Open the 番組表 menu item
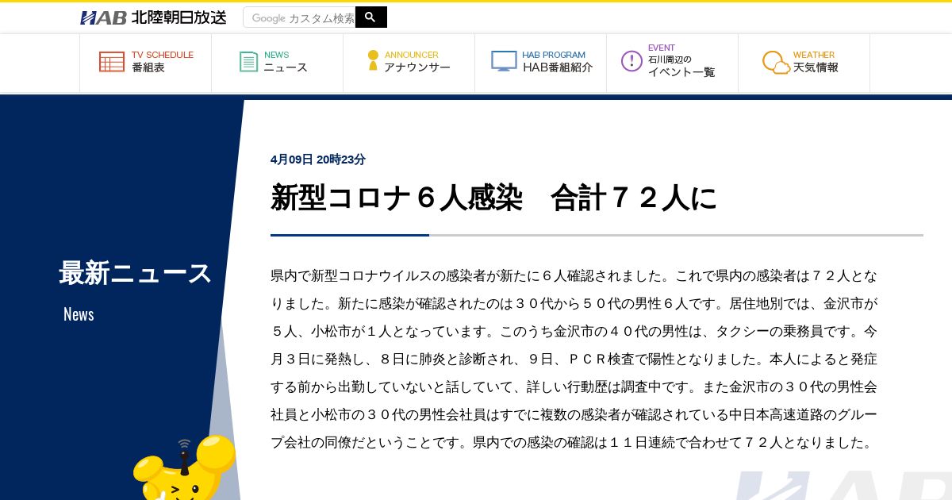Screen dimensions: 952x500 click(148, 68)
